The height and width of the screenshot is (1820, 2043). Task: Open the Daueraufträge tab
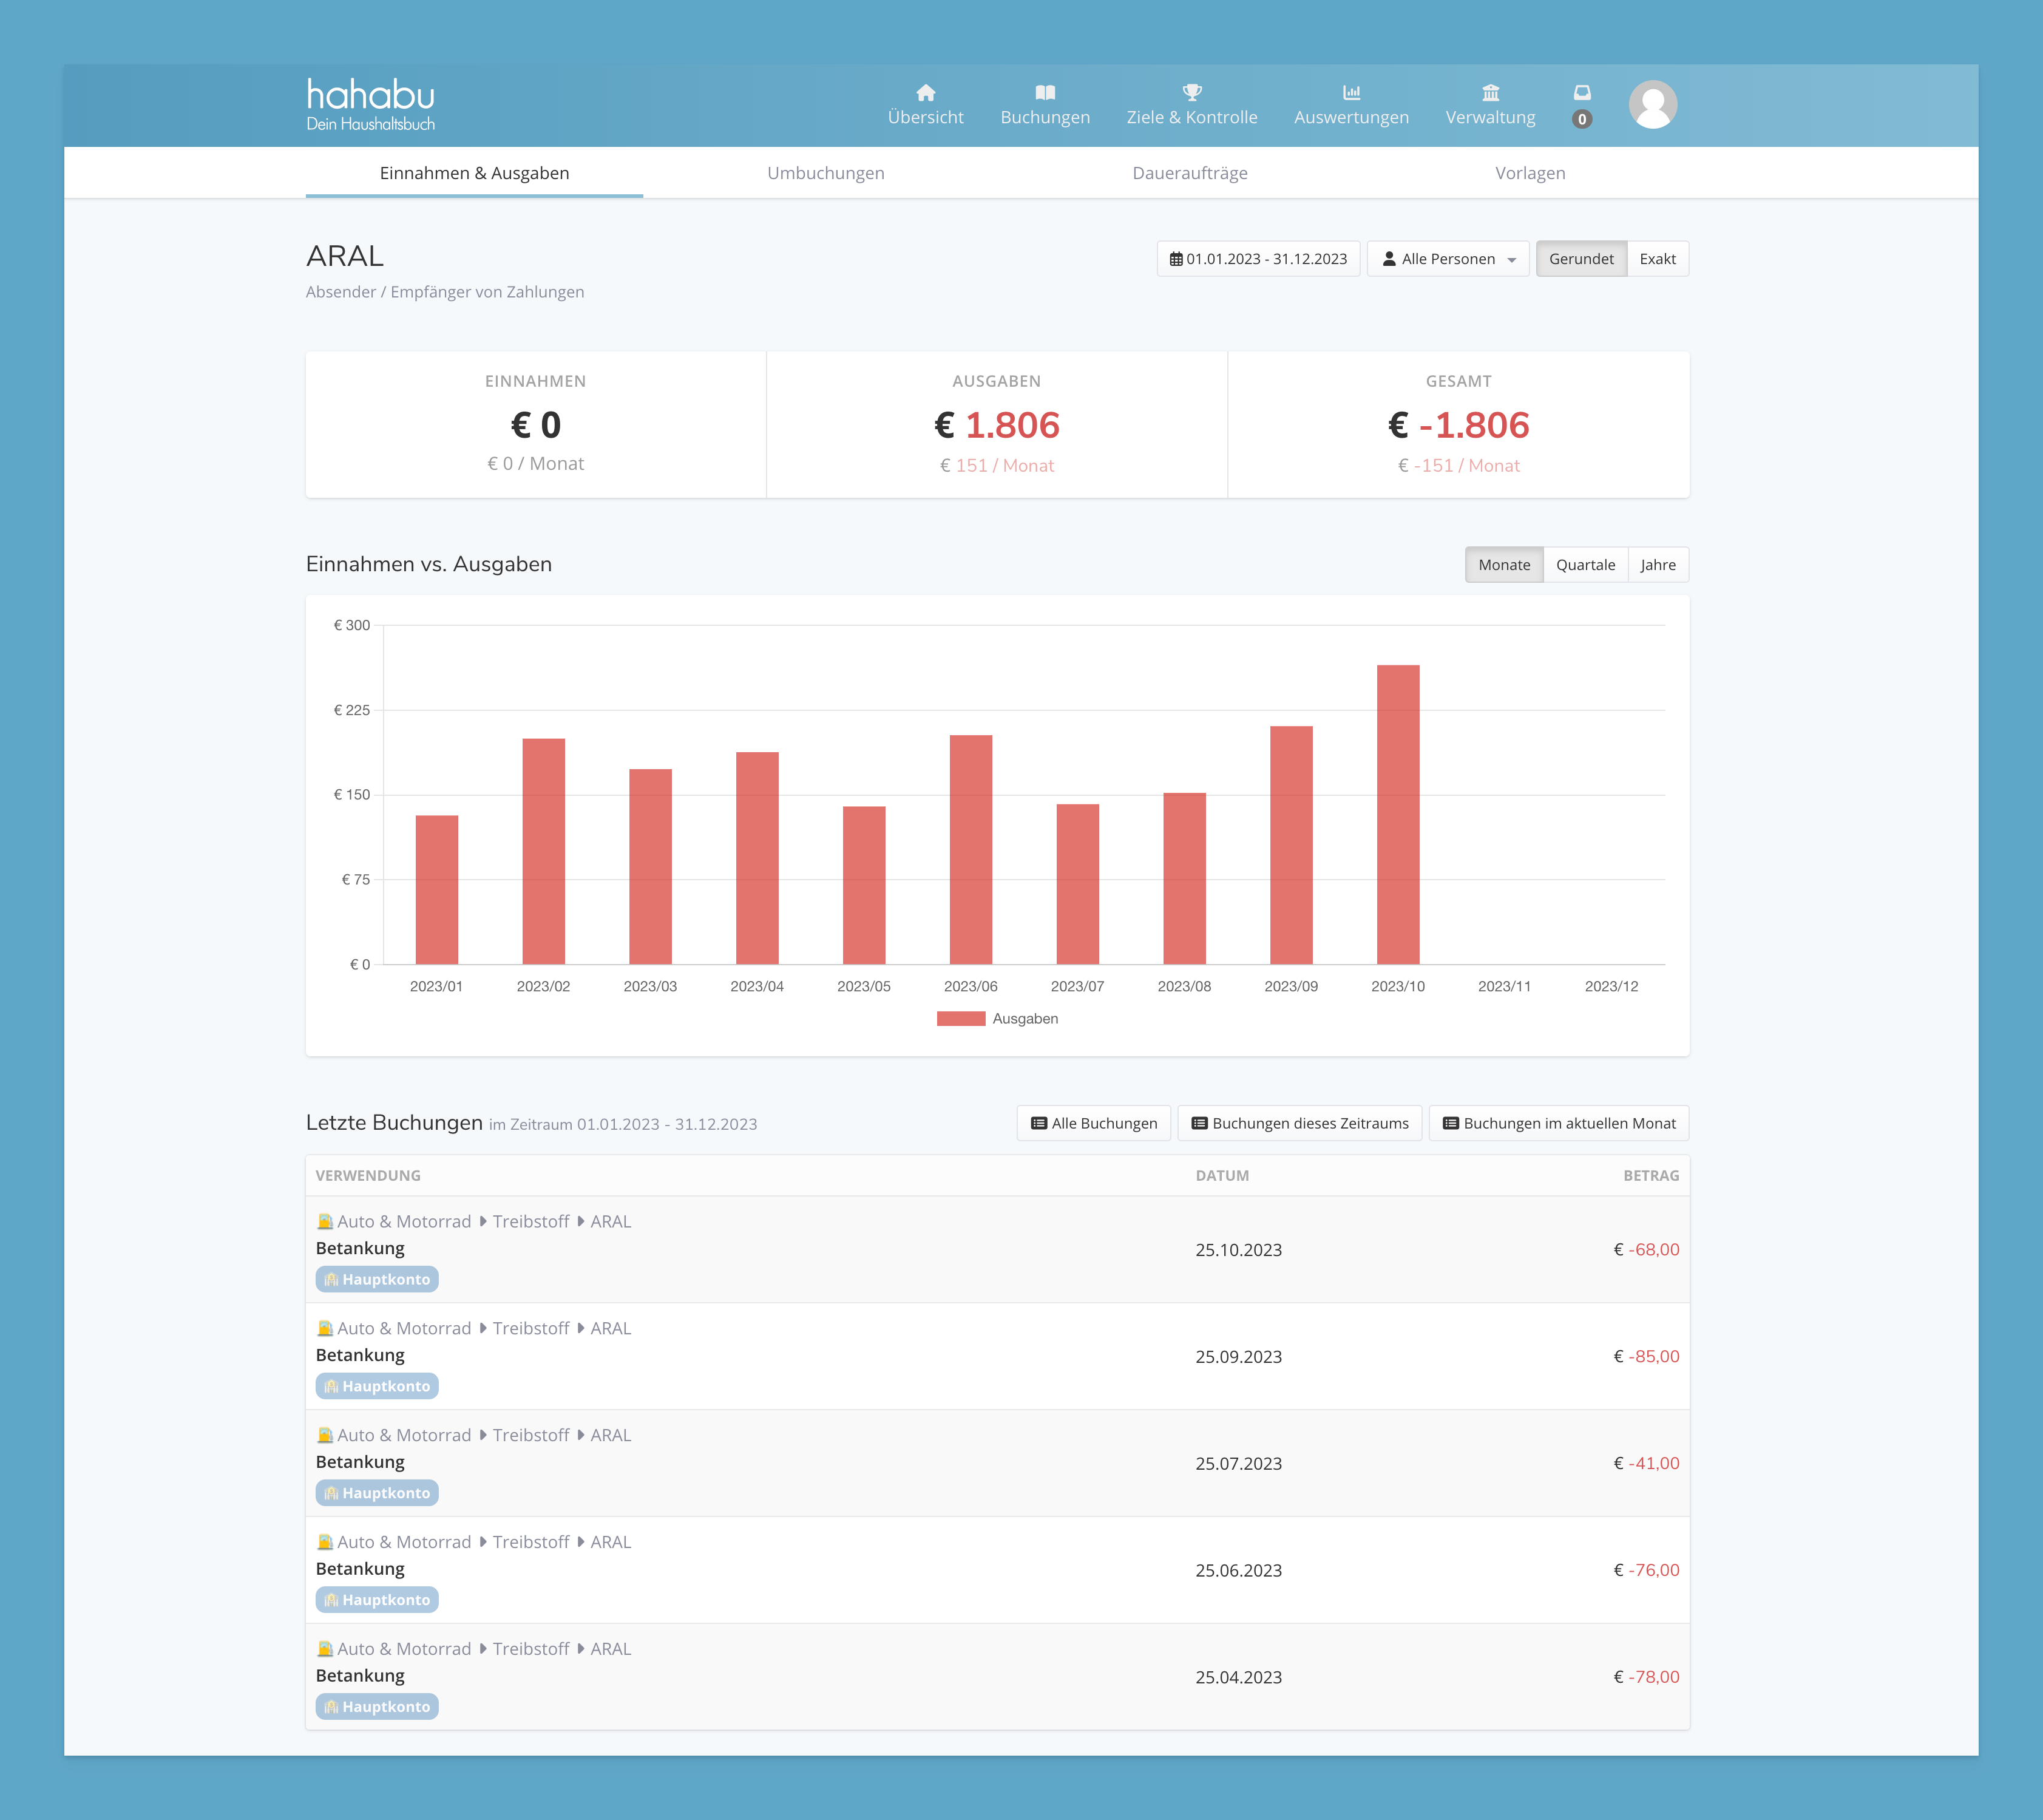tap(1189, 173)
